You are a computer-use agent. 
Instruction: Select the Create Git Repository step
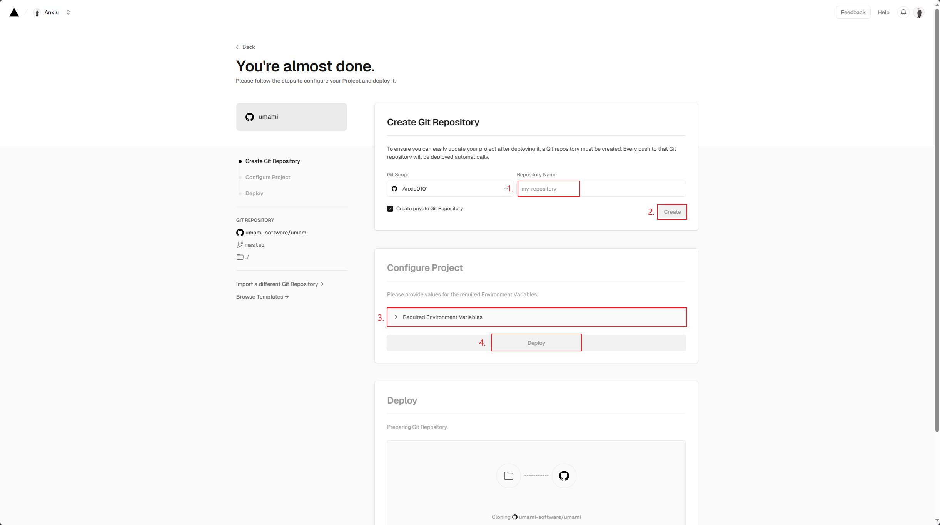coord(272,161)
